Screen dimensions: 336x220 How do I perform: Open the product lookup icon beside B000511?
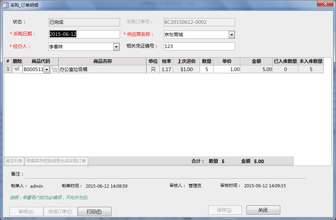coord(54,69)
